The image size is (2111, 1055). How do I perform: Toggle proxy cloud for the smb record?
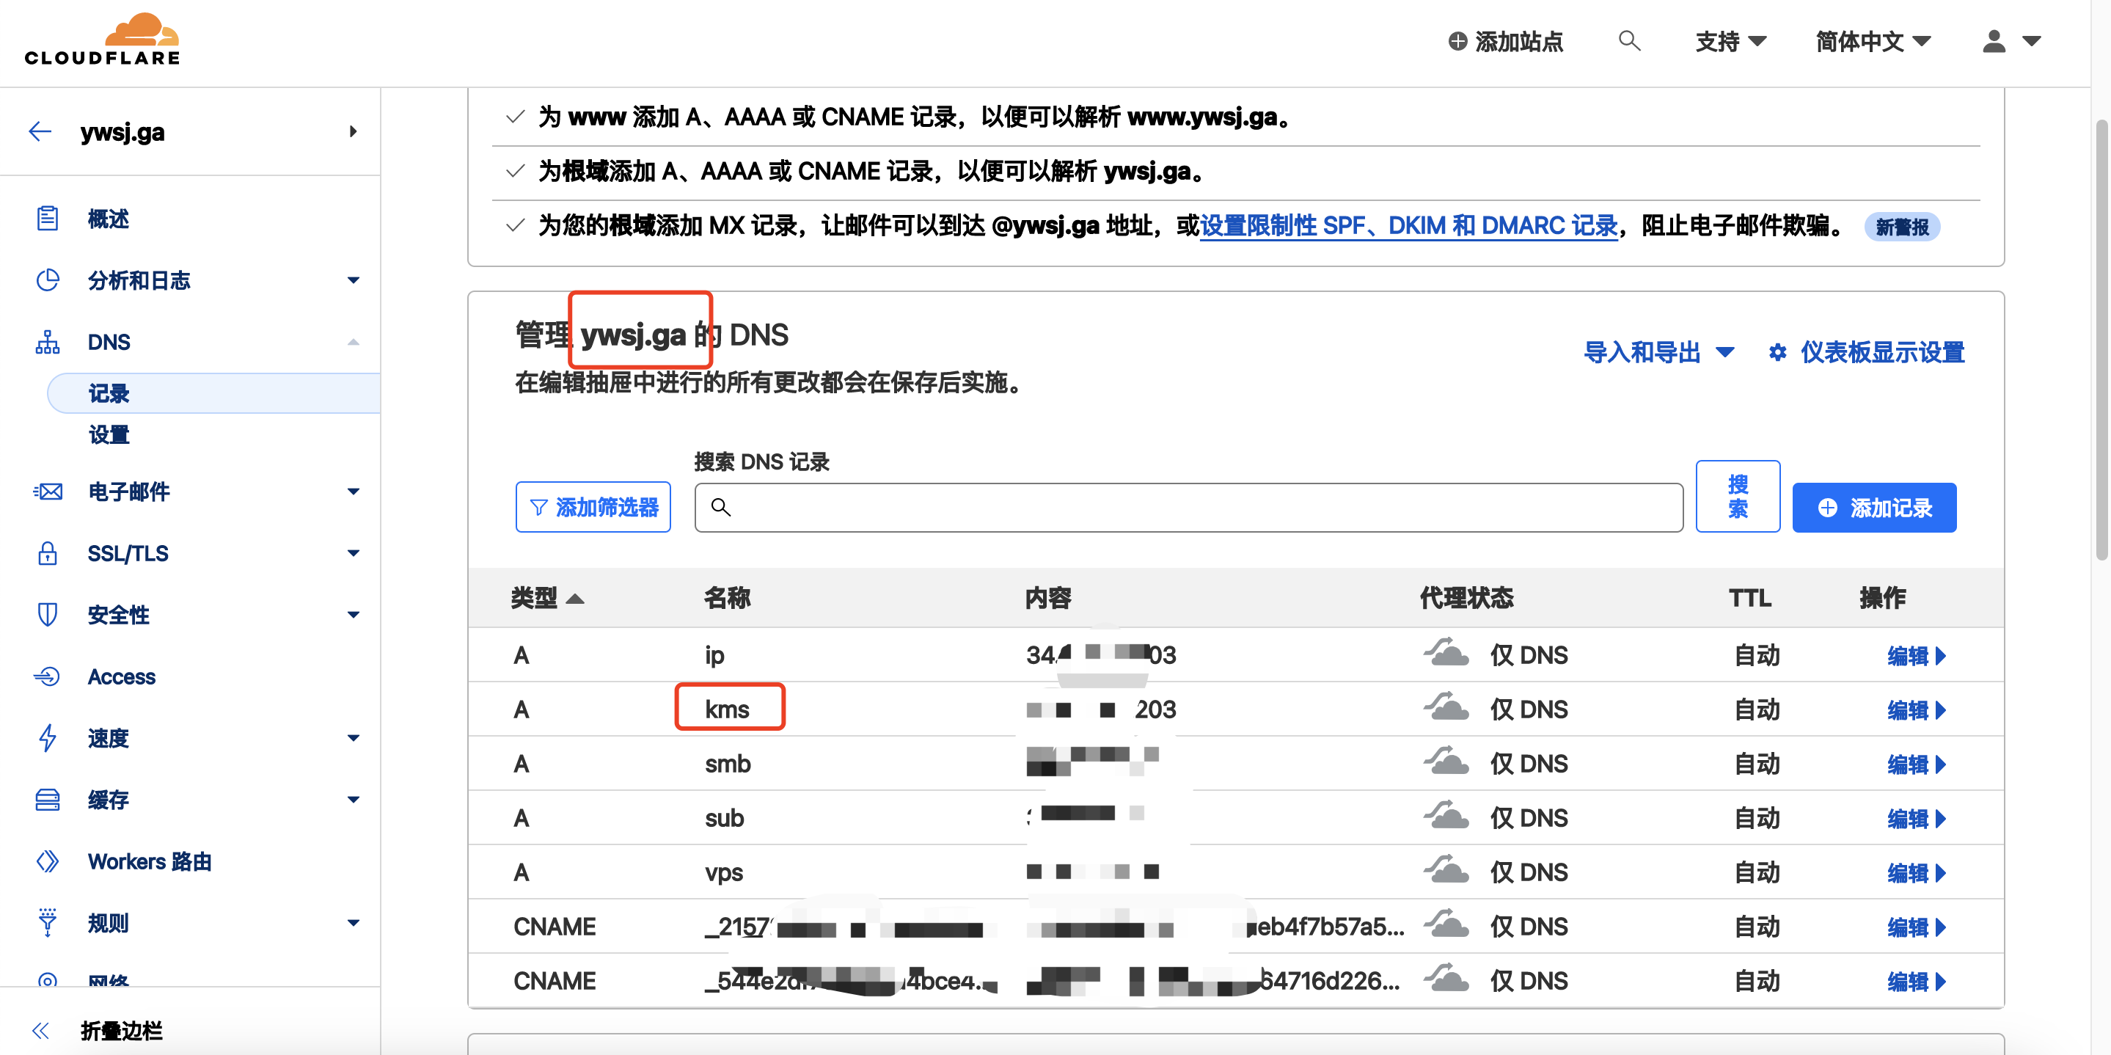[x=1446, y=762]
